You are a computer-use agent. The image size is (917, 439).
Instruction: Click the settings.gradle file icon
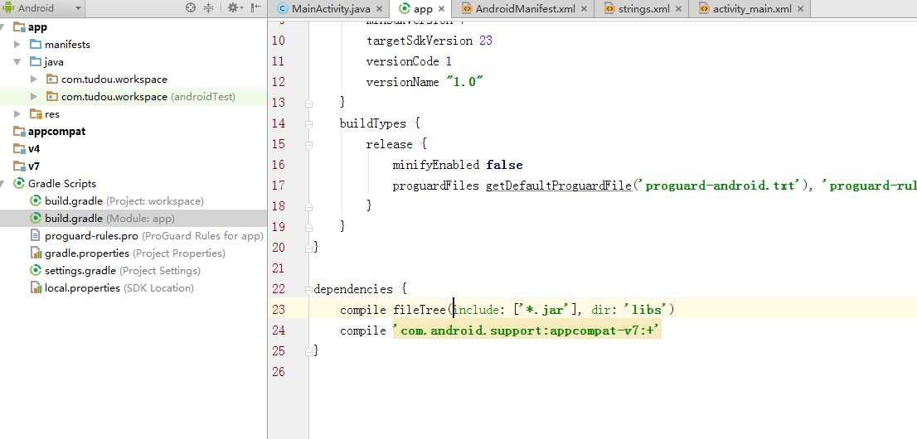[35, 271]
